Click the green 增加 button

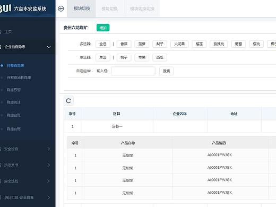tap(103, 28)
